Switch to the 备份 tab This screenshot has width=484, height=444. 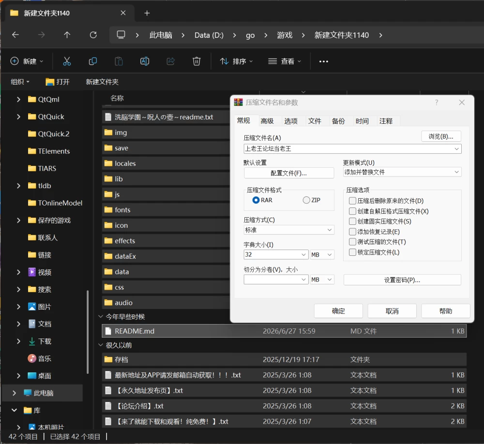[338, 121]
